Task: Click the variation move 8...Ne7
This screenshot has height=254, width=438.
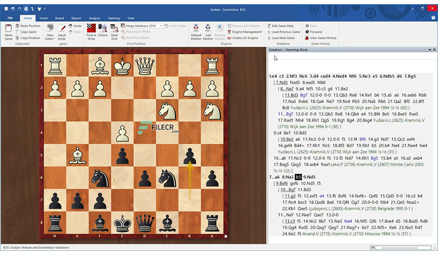Action: pos(287,89)
